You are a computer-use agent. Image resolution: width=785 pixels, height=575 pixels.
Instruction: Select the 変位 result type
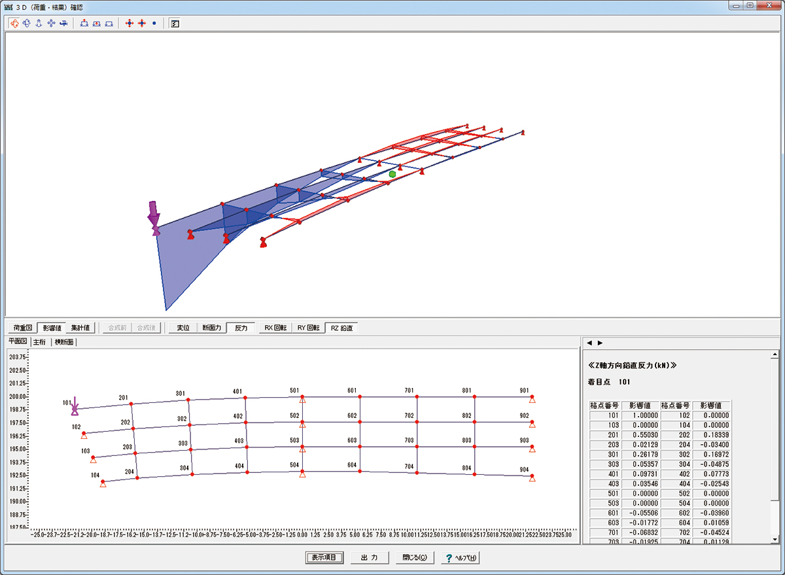click(x=183, y=328)
